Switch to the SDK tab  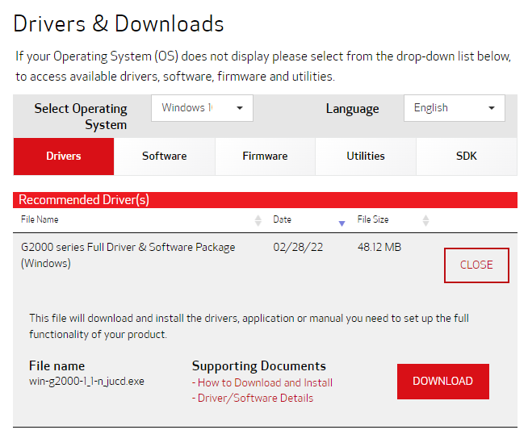(x=467, y=157)
